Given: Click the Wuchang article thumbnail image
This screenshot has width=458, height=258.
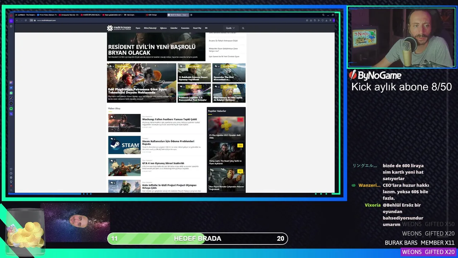Looking at the screenshot, I should point(125,123).
